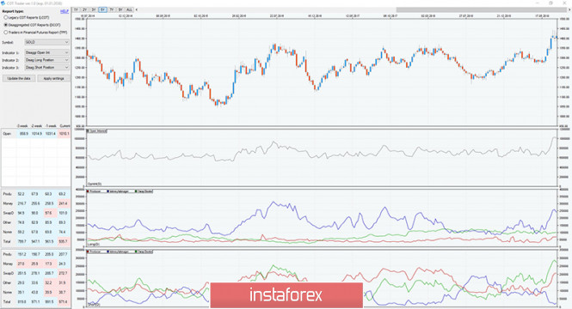Click the COT Trader app icon in title bar
Image resolution: width=572 pixels, height=309 pixels.
coord(3,3)
